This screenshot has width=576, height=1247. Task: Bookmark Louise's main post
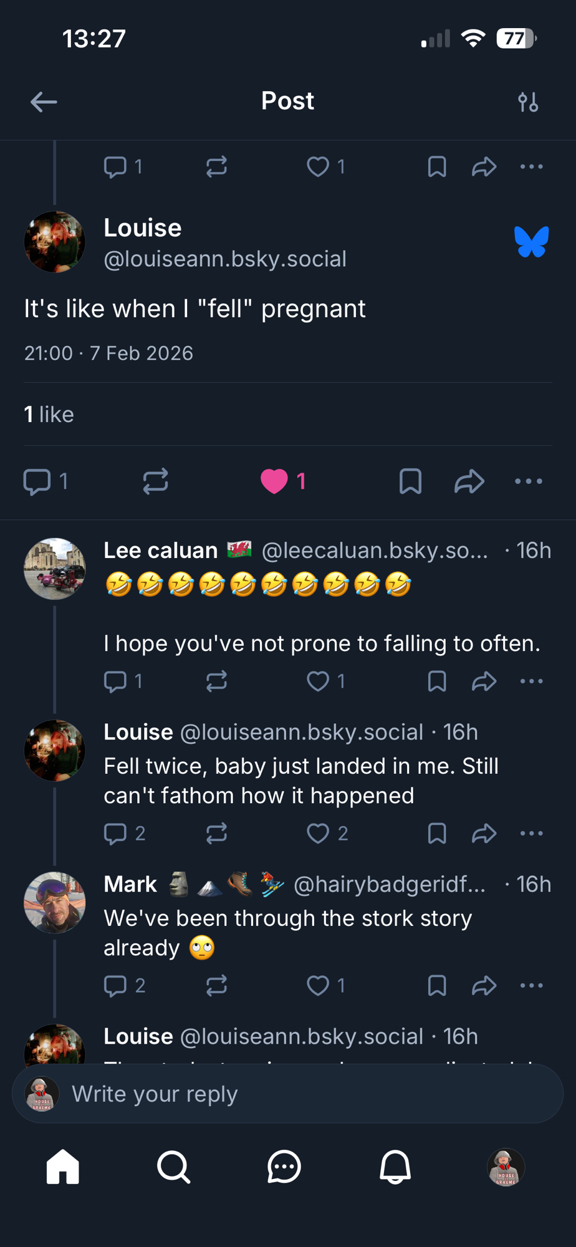coord(410,481)
